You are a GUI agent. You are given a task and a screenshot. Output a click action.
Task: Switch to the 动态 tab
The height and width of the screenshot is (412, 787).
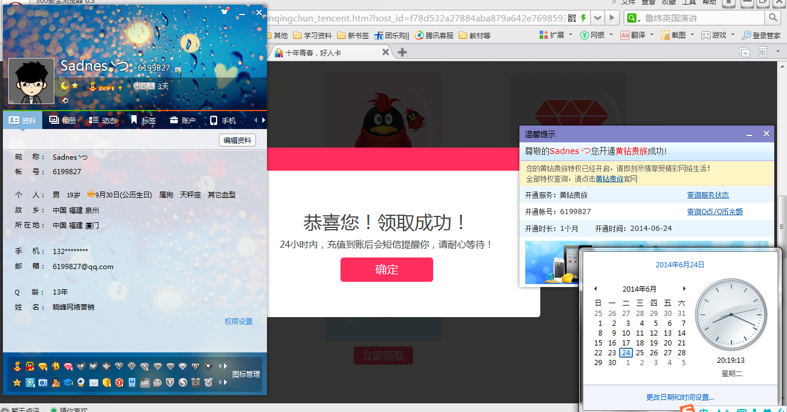[103, 120]
